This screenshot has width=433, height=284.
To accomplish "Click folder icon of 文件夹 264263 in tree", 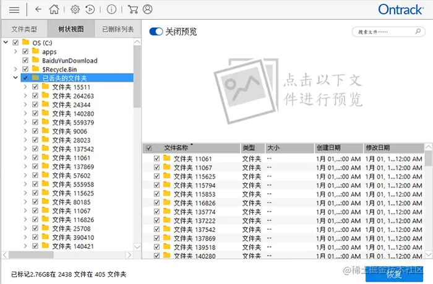I will coord(45,95).
